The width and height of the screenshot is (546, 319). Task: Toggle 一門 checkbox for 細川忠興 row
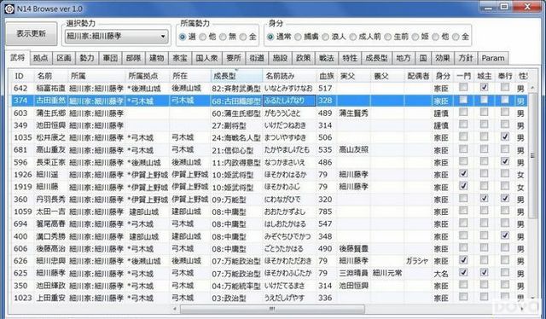tap(463, 260)
